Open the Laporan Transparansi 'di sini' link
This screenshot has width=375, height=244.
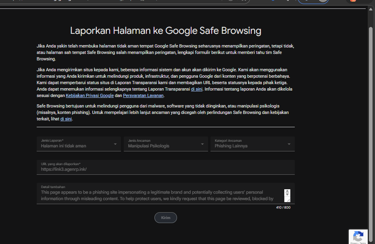[197, 89]
